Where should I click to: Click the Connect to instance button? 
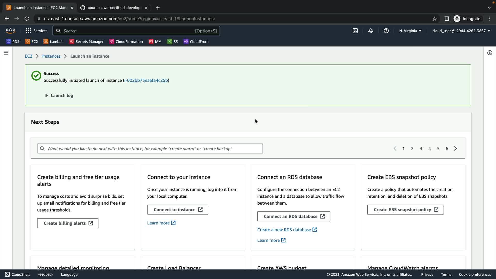178,210
